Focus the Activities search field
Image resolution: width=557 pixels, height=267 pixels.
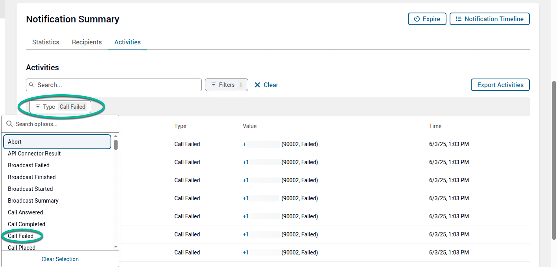tap(114, 85)
